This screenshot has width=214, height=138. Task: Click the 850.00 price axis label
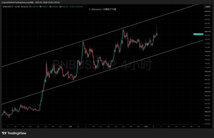click(207, 11)
